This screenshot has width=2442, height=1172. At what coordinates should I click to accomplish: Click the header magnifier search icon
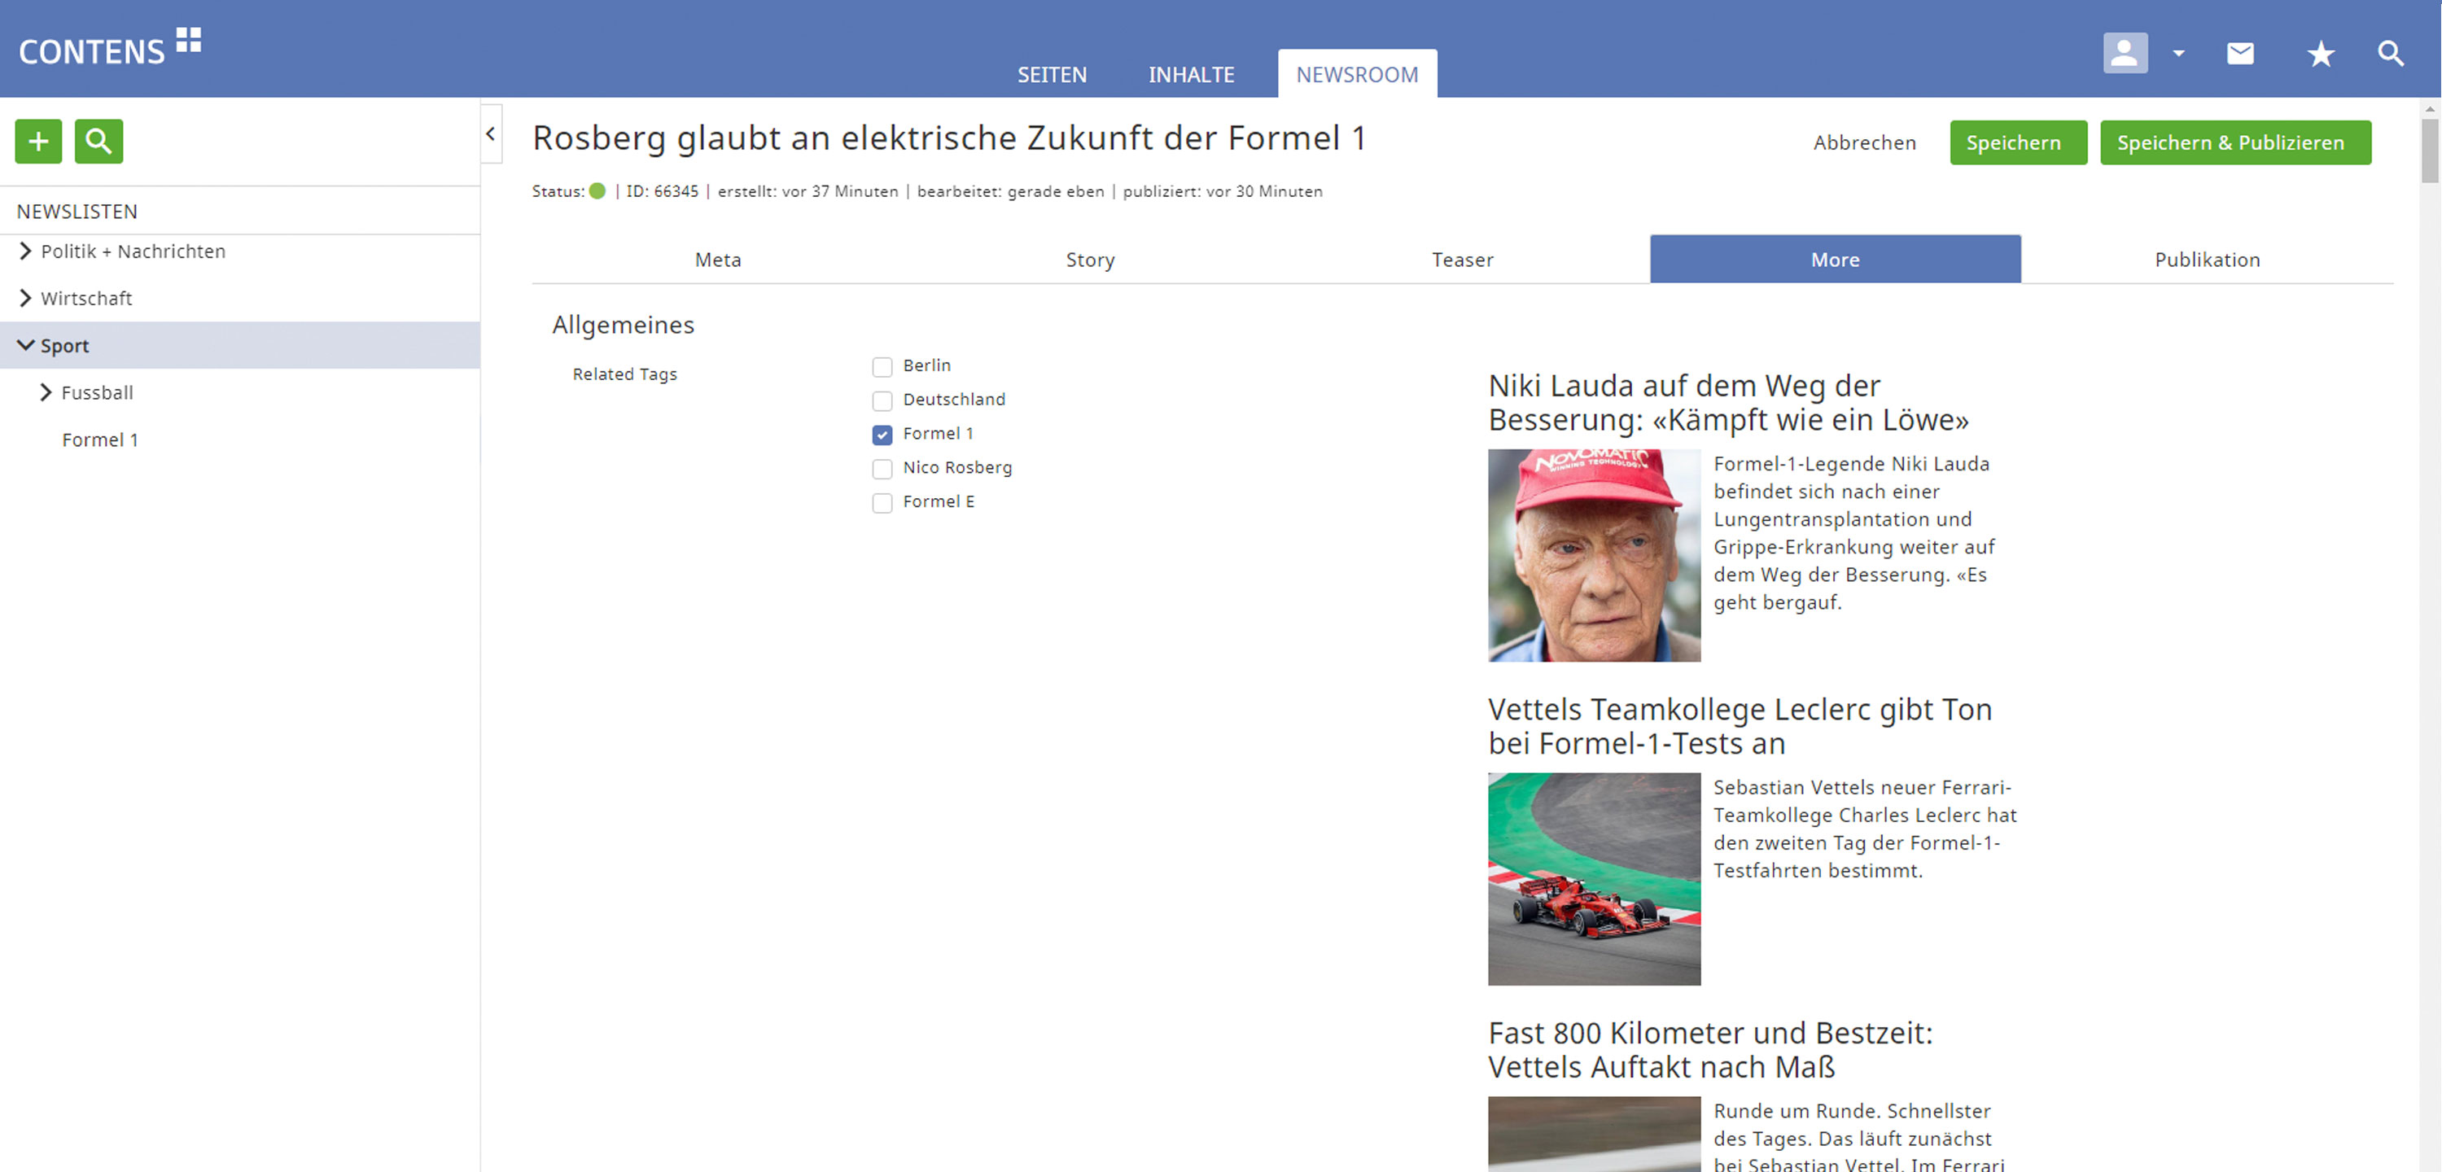[2390, 54]
